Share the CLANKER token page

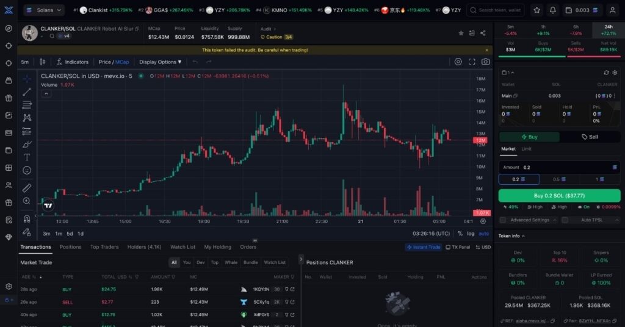pyautogui.click(x=483, y=33)
